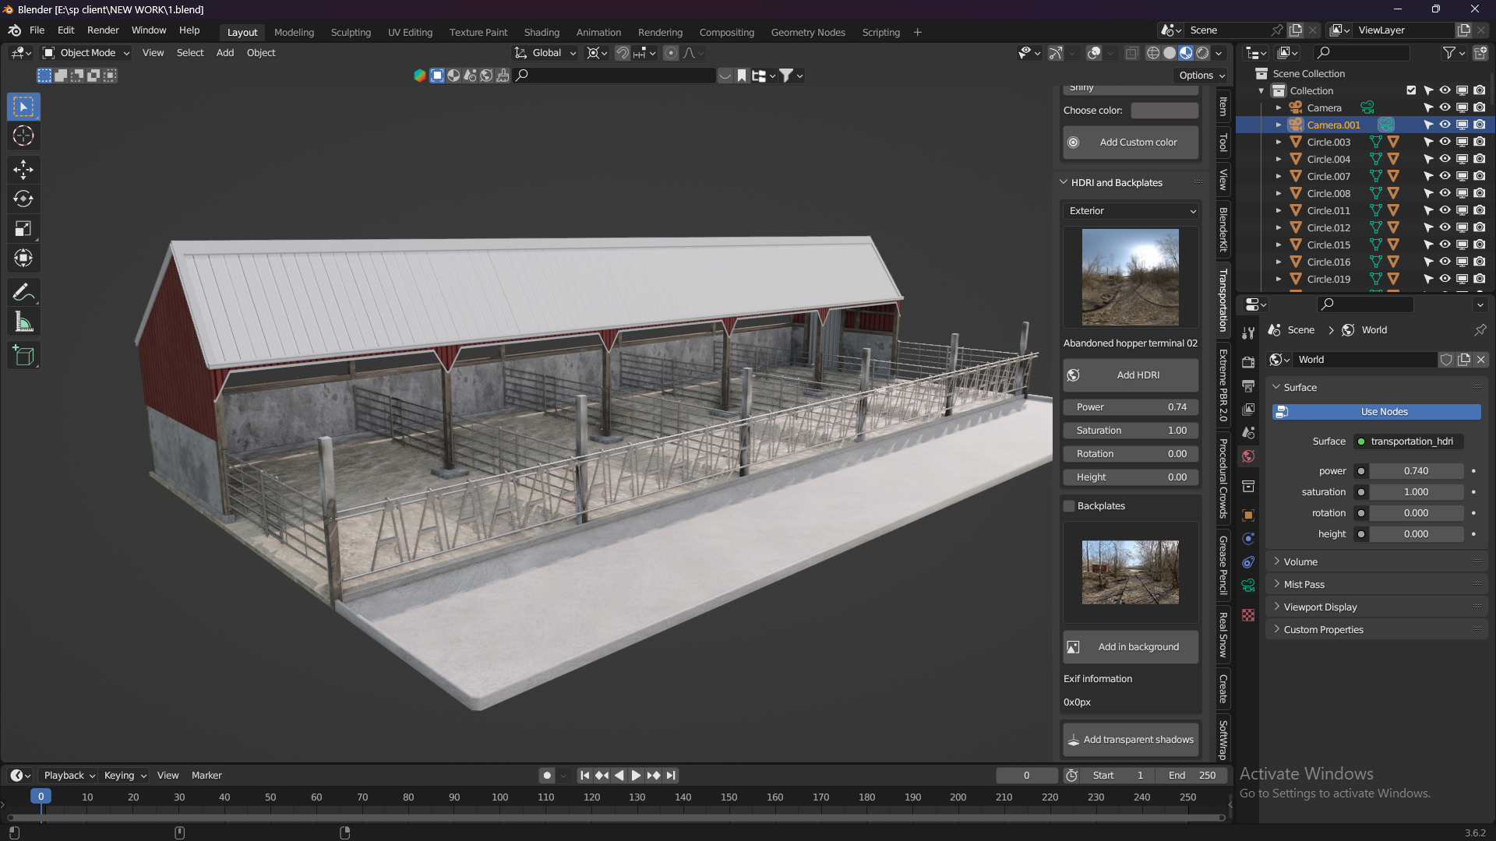Image resolution: width=1496 pixels, height=841 pixels.
Task: Hide Circle.004 in the viewport
Action: coord(1445,159)
